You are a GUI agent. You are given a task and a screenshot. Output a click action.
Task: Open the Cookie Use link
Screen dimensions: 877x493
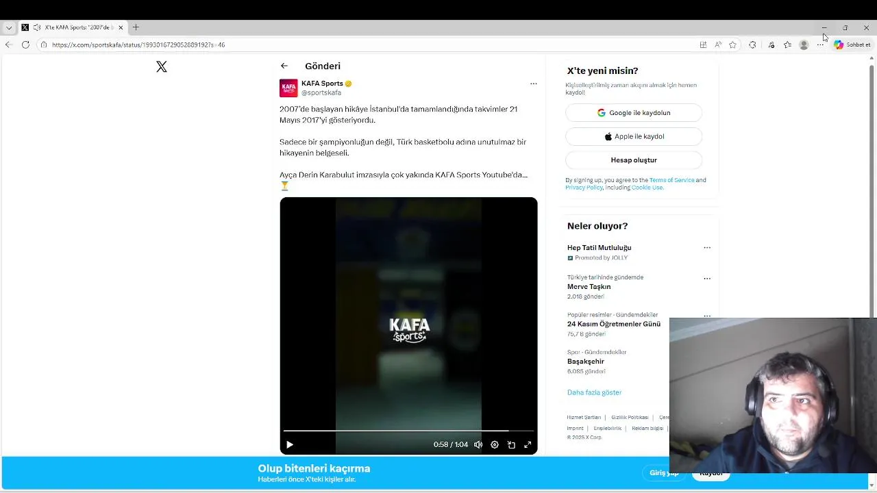[x=647, y=187]
